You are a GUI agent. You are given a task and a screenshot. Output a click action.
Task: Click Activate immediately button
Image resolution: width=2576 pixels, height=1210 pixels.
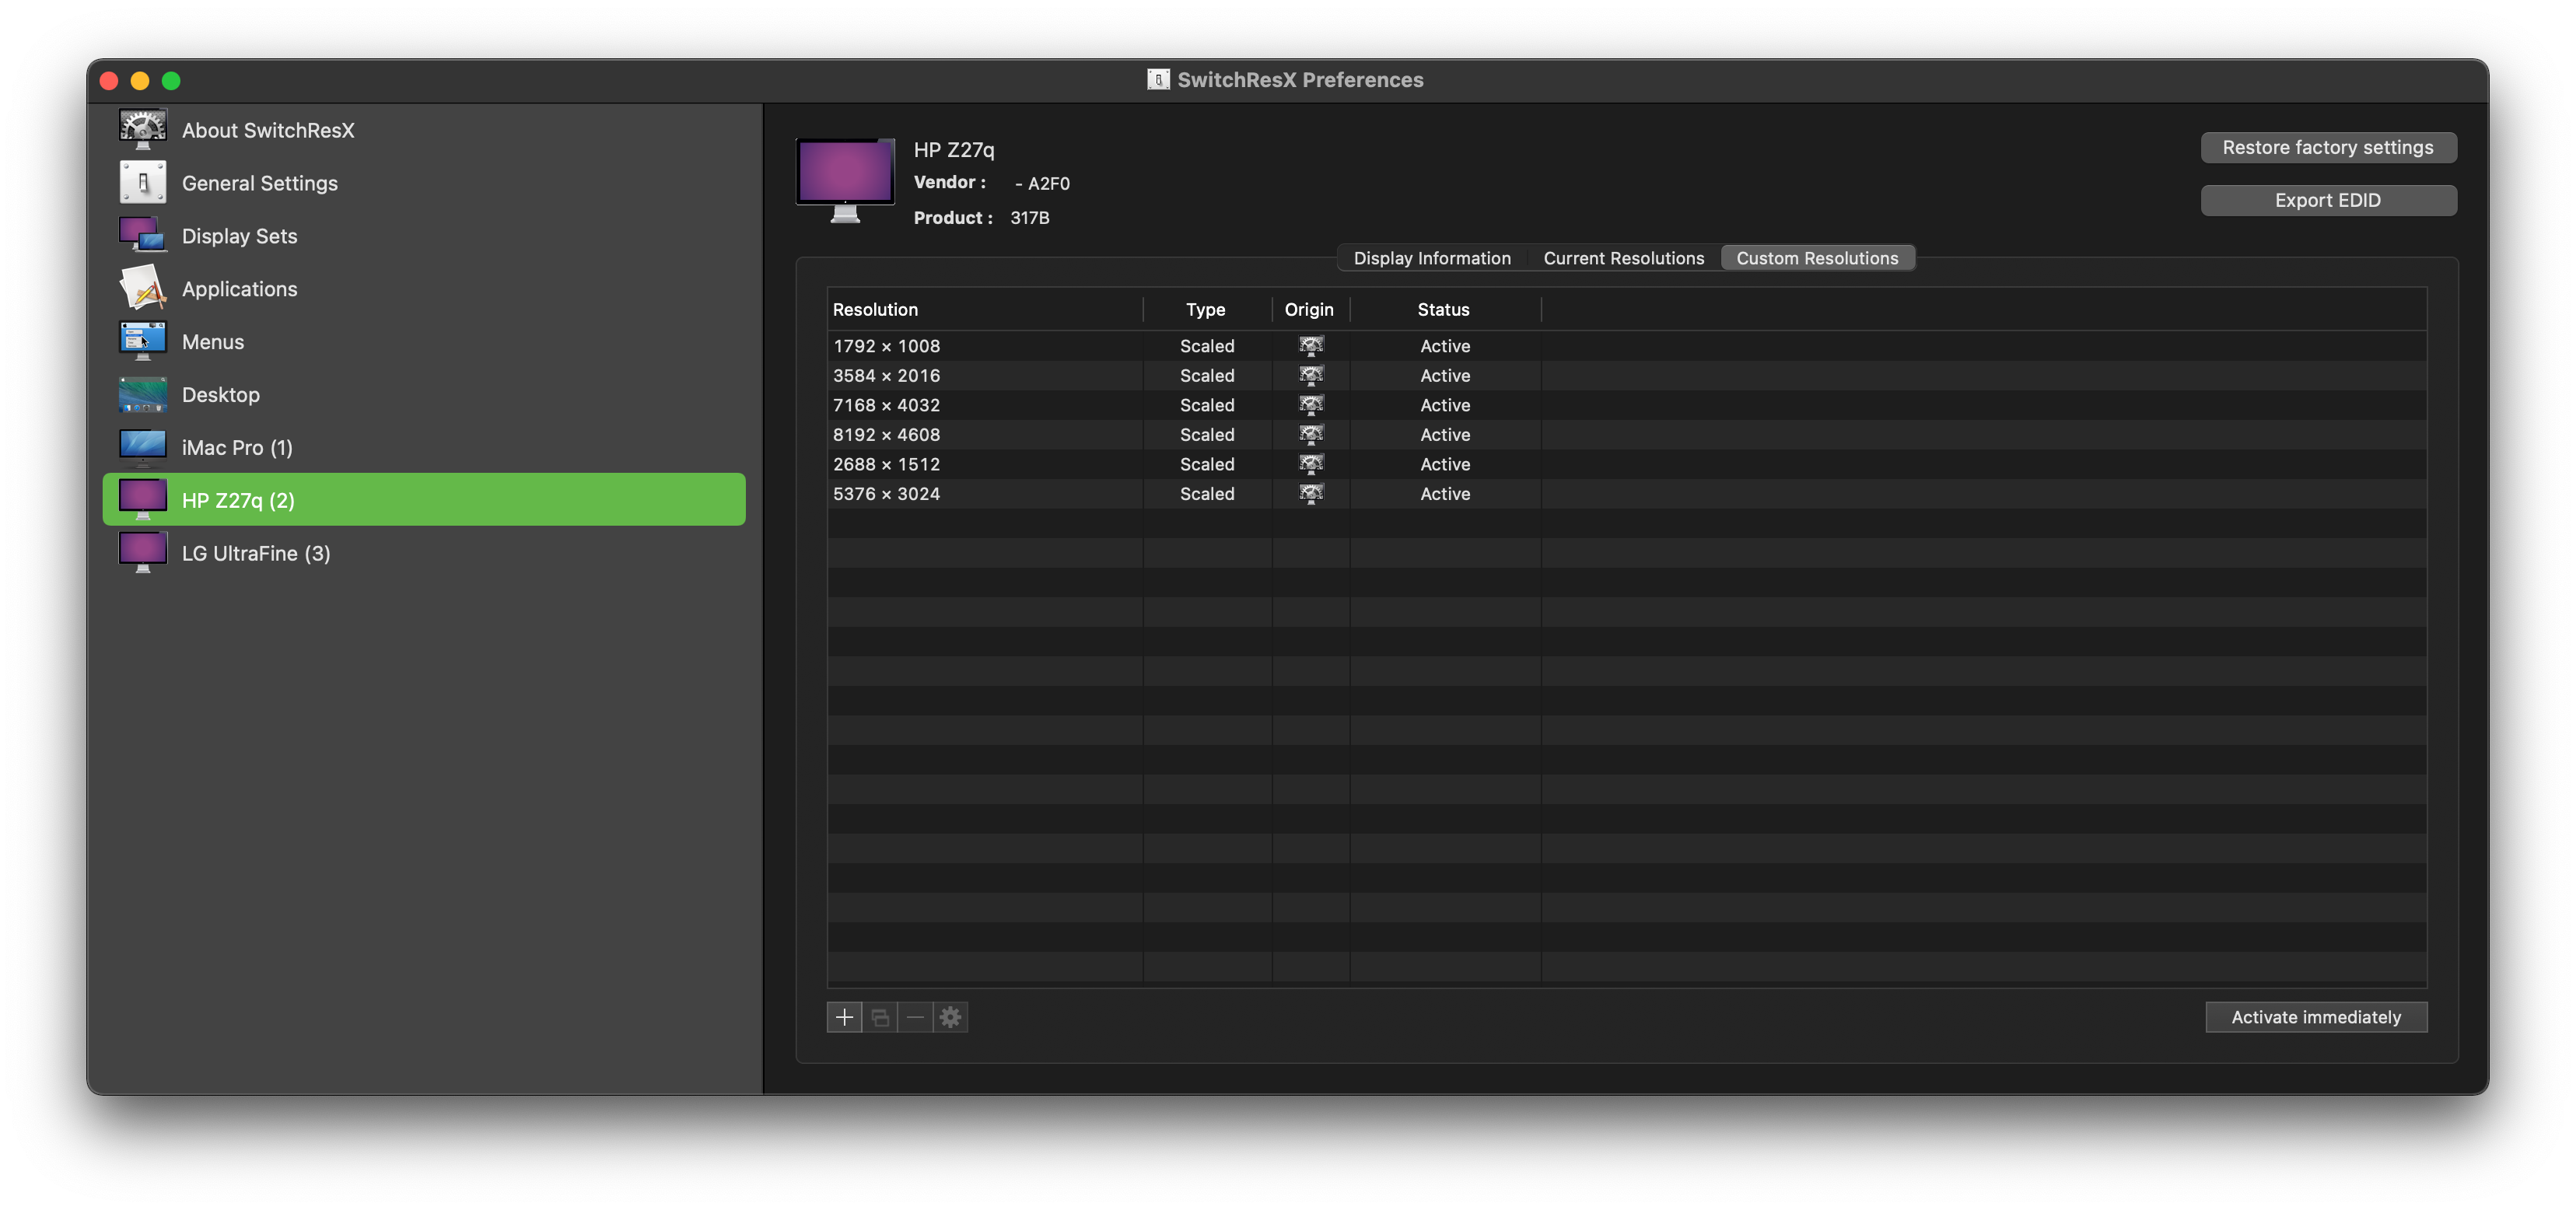pos(2316,1017)
